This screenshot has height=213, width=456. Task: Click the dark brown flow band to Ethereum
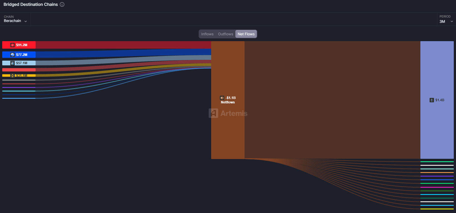(x=331, y=100)
